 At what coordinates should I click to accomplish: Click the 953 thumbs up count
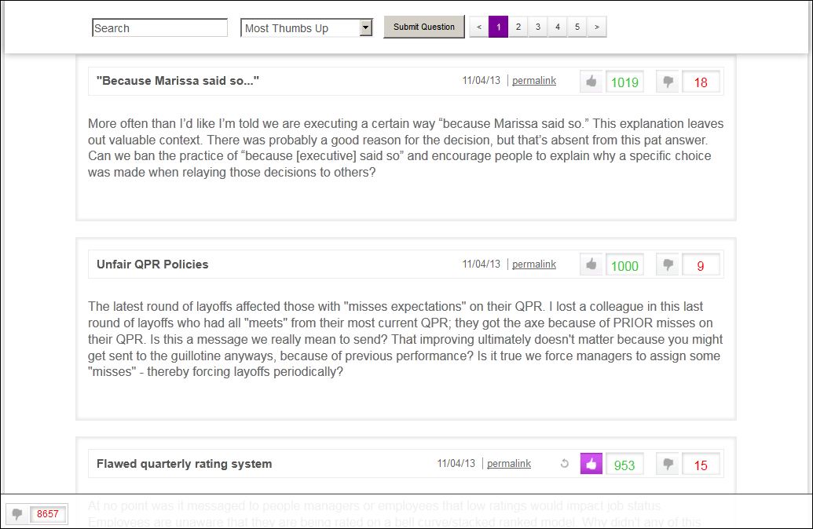pyautogui.click(x=624, y=465)
